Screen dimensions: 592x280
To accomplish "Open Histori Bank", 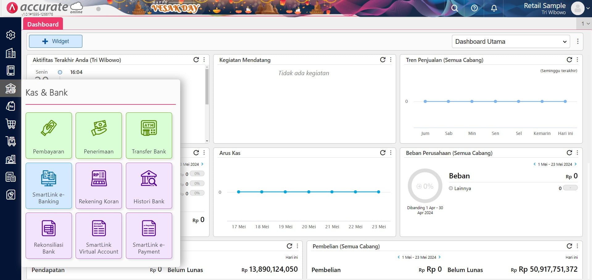I will 149,186.
